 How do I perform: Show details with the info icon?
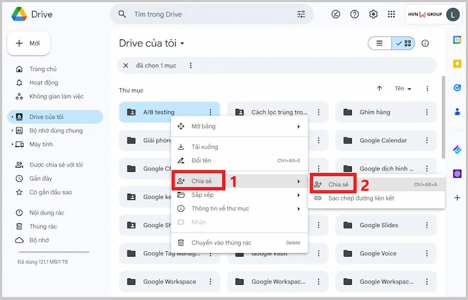425,43
